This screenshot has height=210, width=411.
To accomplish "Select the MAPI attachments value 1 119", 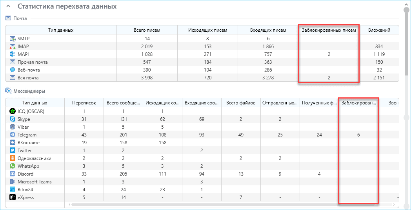I will tap(379, 54).
